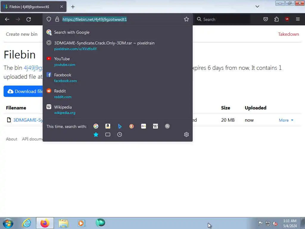The width and height of the screenshot is (305, 229).
Task: Click the Filename column header
Action: (x=16, y=108)
